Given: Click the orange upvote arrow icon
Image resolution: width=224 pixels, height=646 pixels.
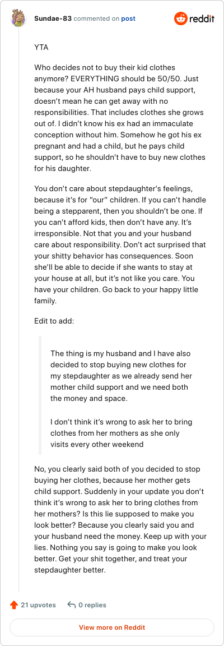Looking at the screenshot, I should [x=13, y=605].
